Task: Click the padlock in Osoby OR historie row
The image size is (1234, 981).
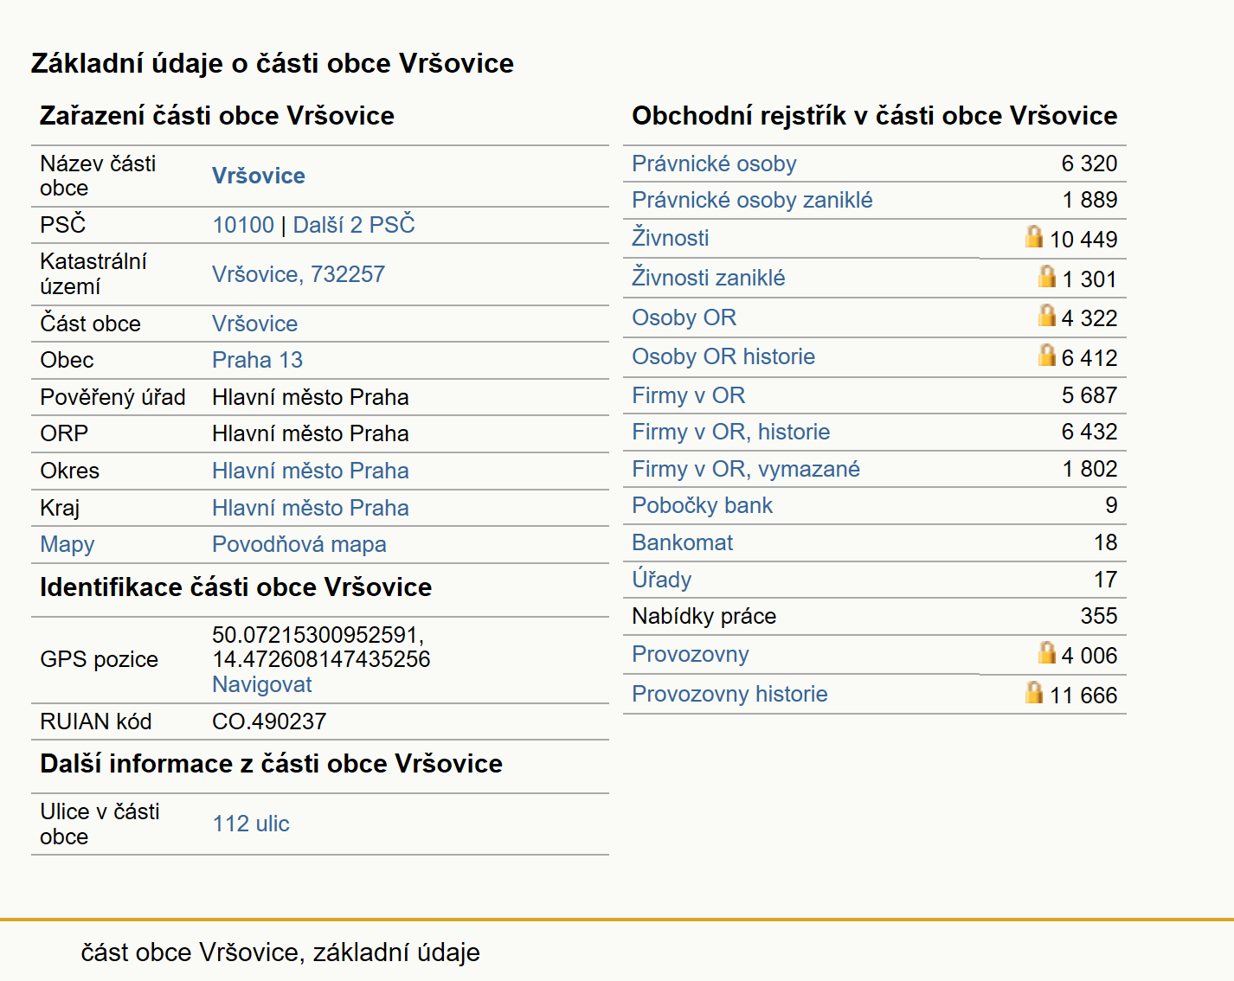Action: (x=1046, y=355)
